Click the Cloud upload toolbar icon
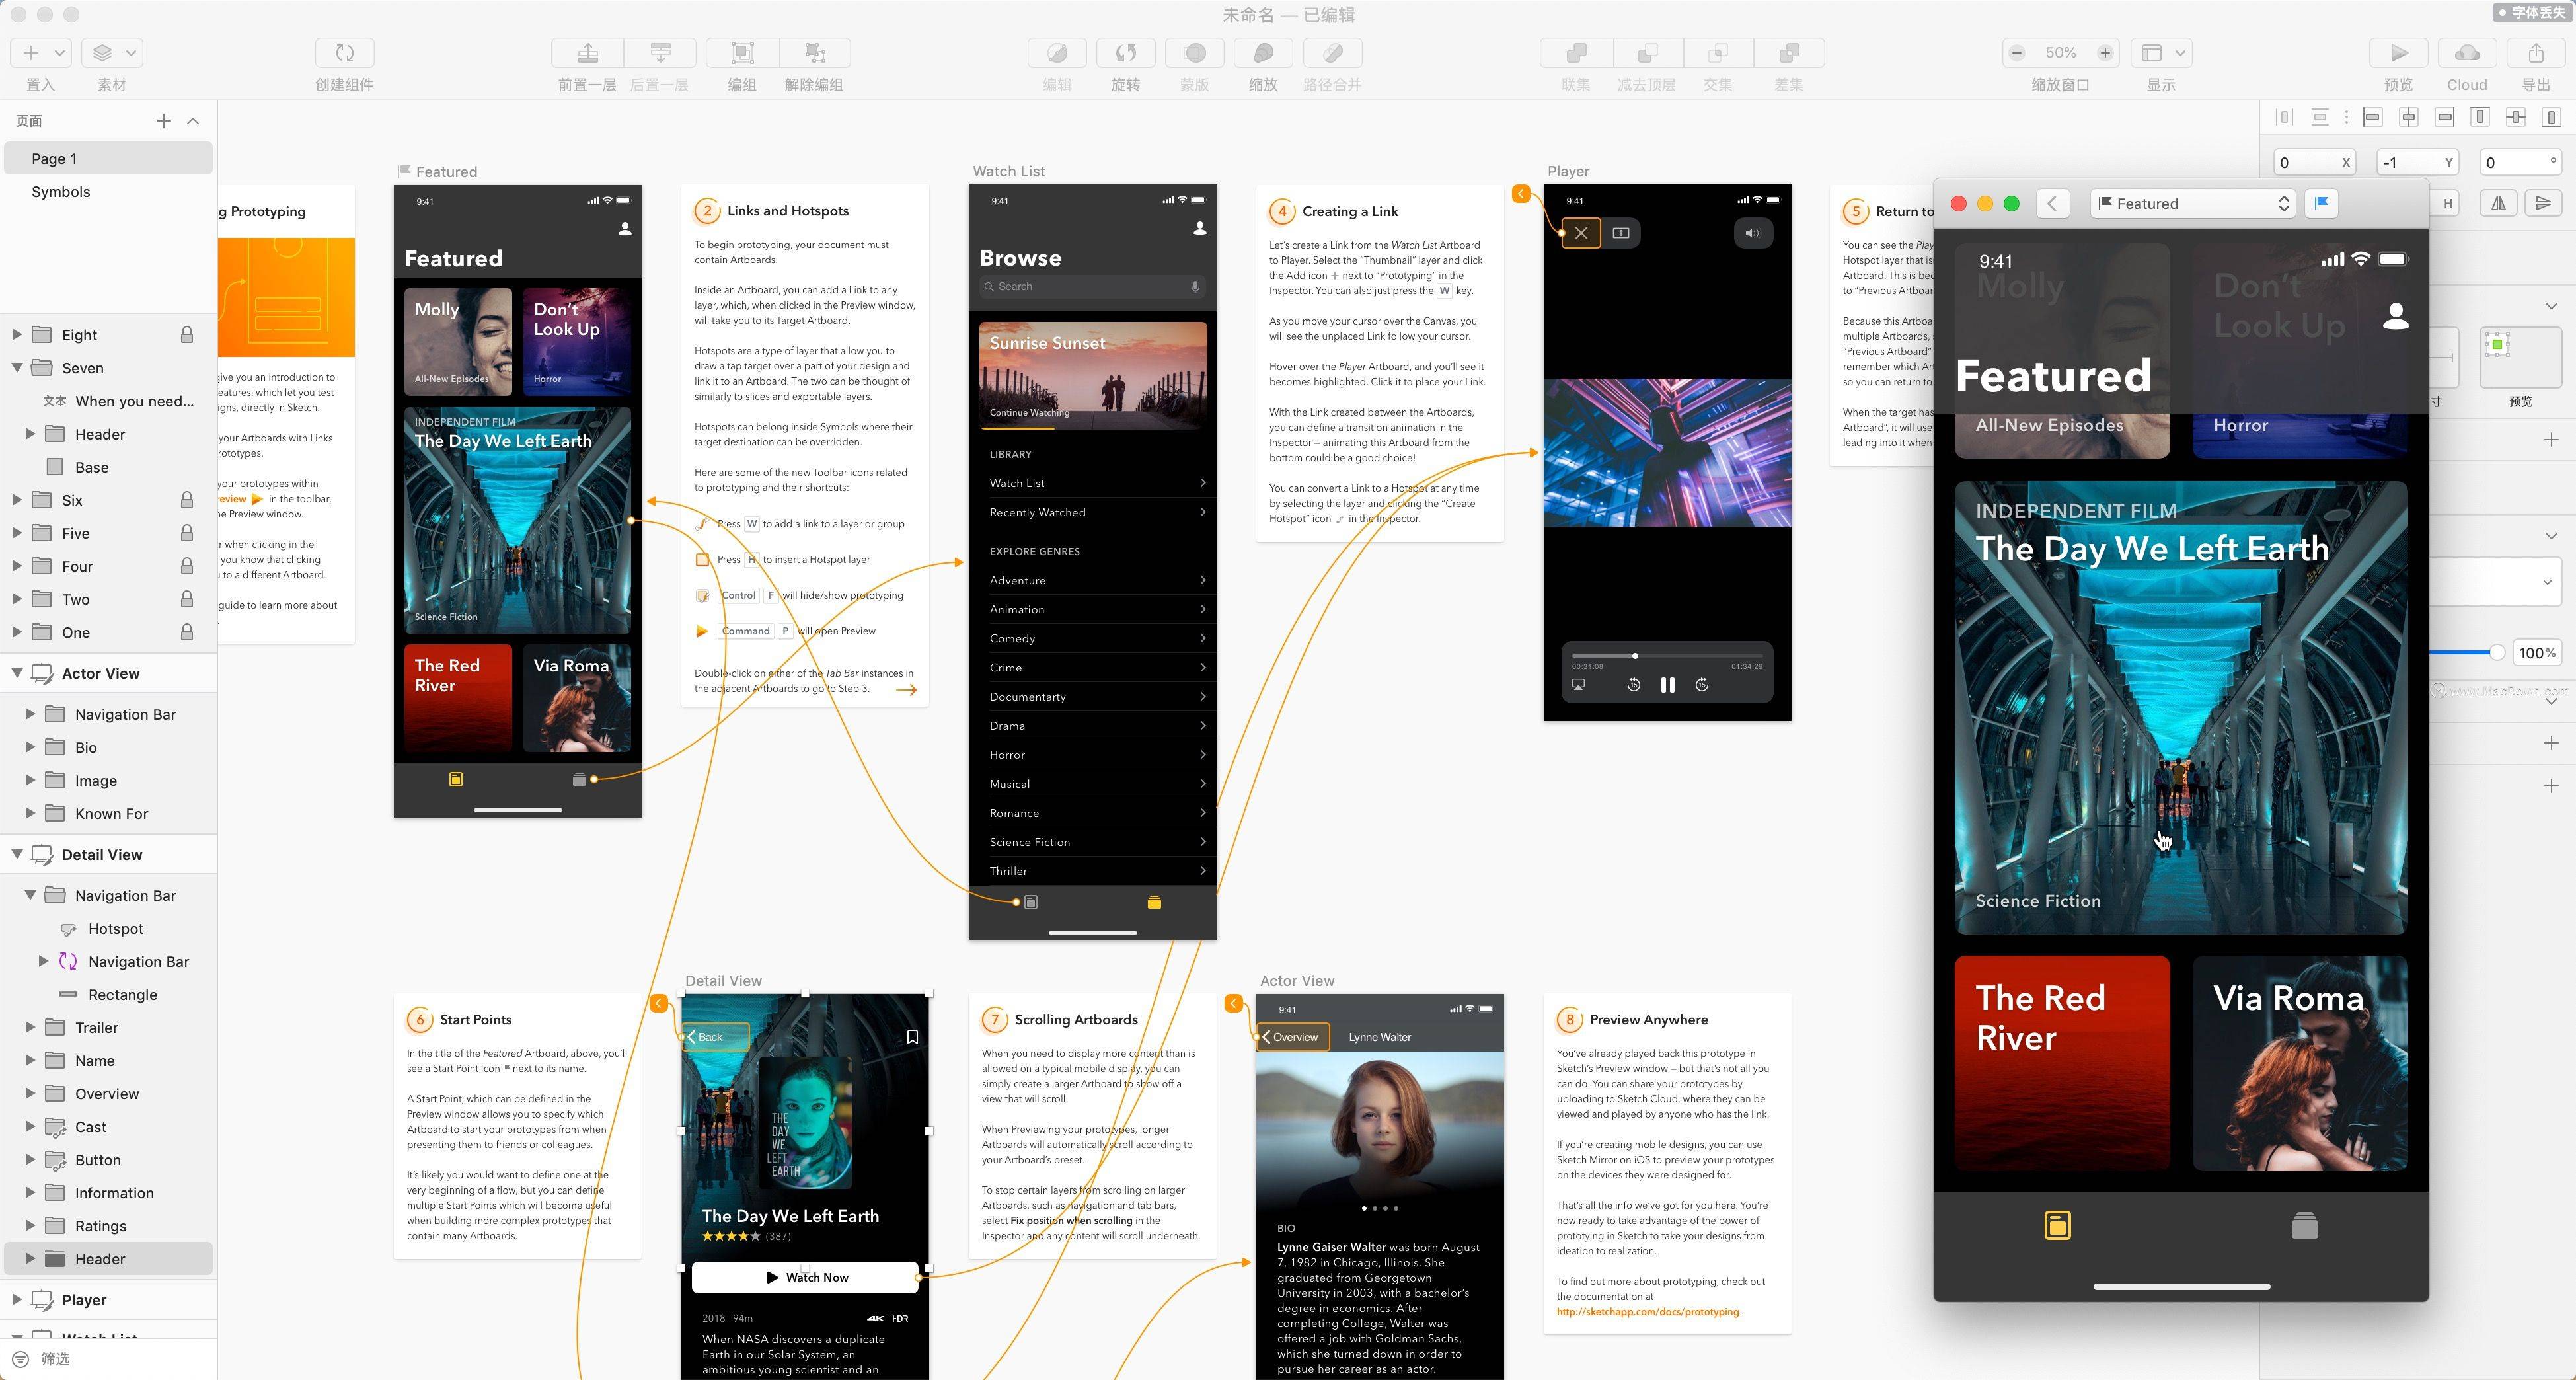The width and height of the screenshot is (2576, 1380). [x=2466, y=53]
